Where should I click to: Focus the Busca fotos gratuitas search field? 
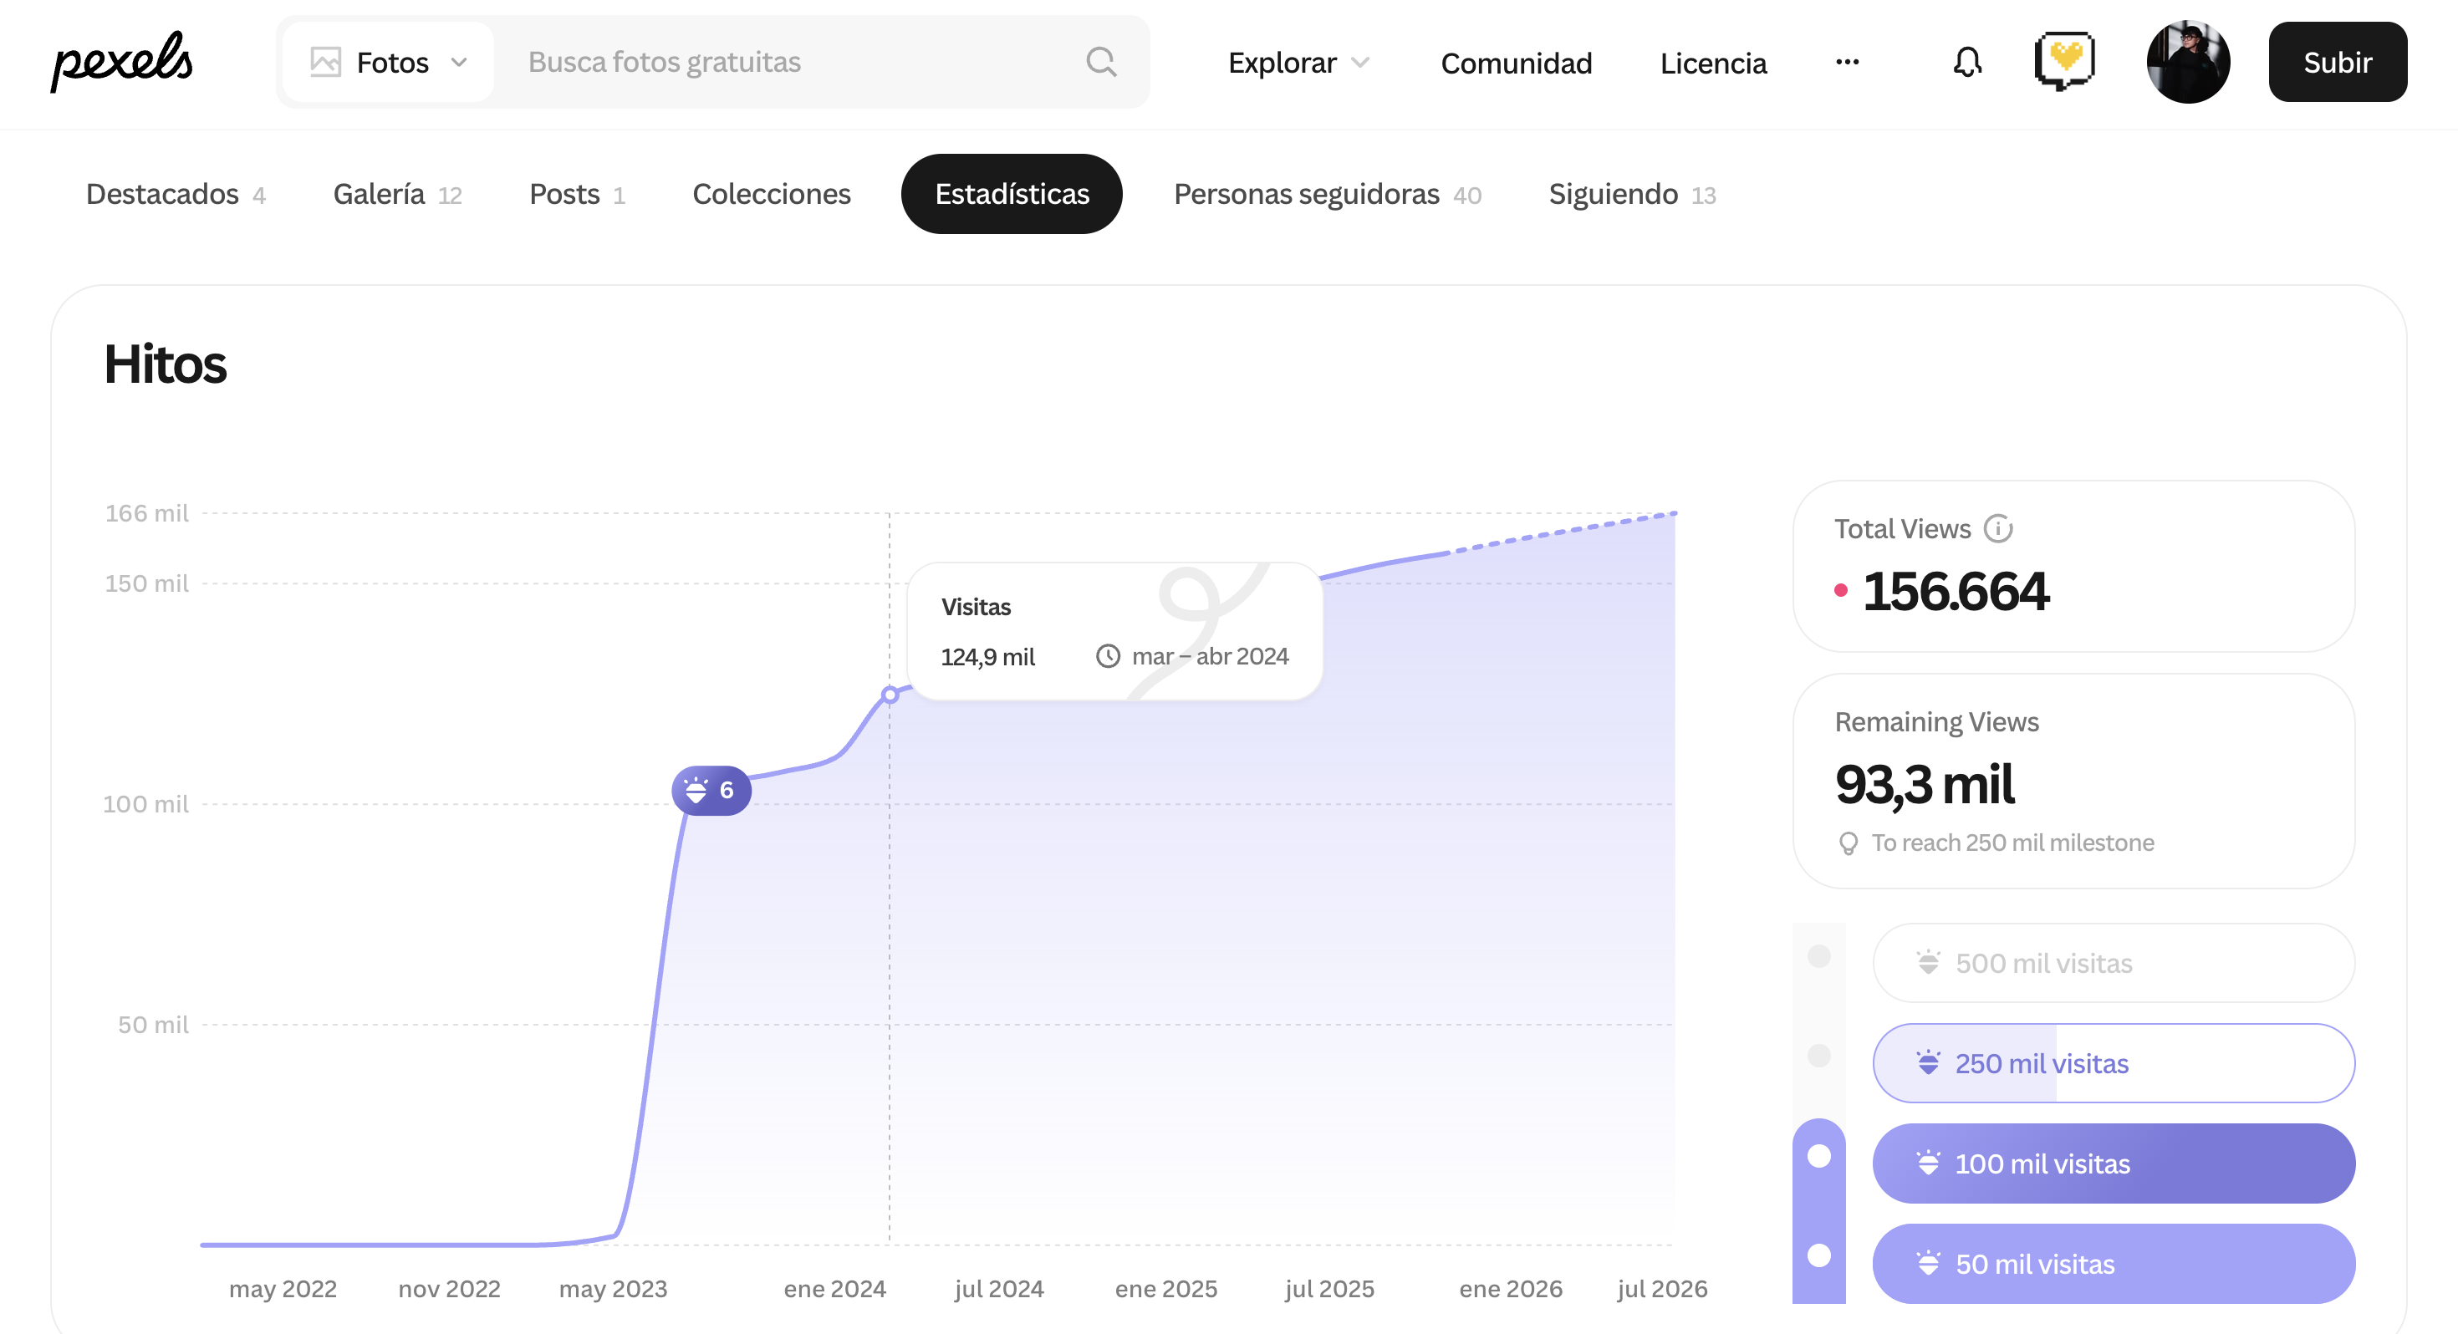pos(792,62)
